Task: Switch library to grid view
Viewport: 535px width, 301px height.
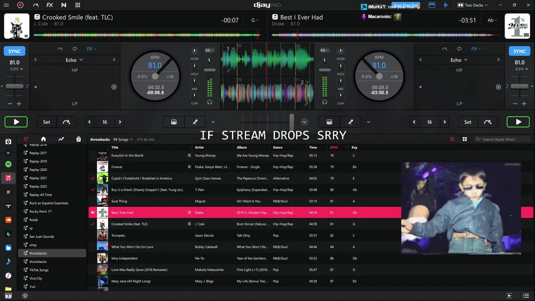Action: [x=464, y=139]
